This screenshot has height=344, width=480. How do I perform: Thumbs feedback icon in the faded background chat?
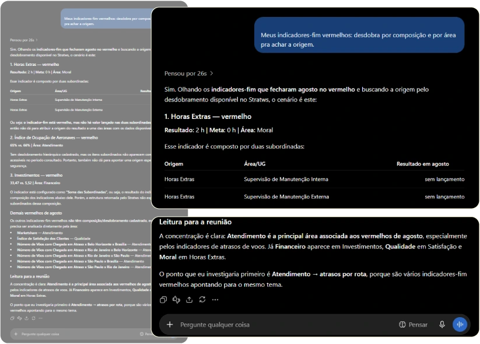[x=19, y=318]
